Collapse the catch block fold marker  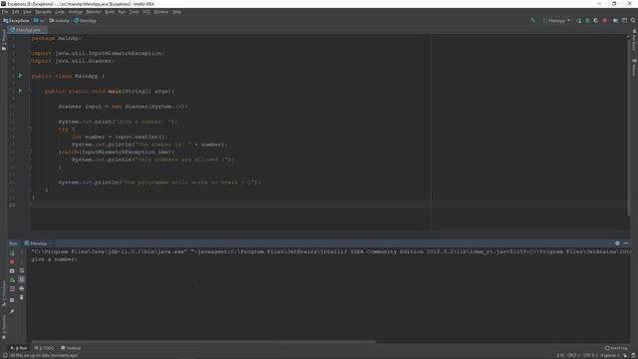30,152
